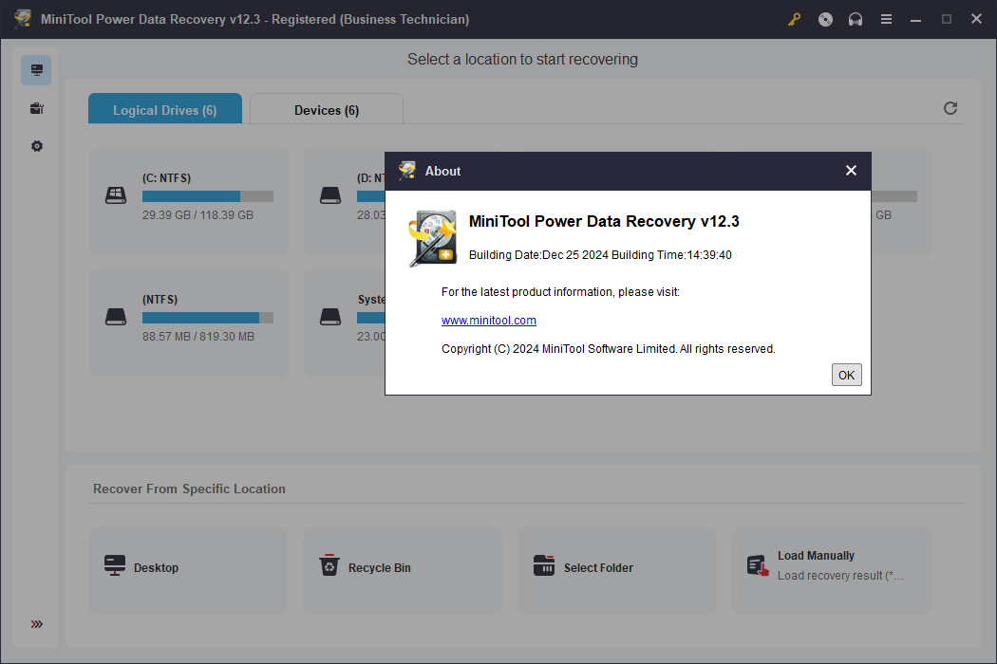
Task: Click the 819.30 MB NTFS partition usage bar
Action: click(x=208, y=318)
